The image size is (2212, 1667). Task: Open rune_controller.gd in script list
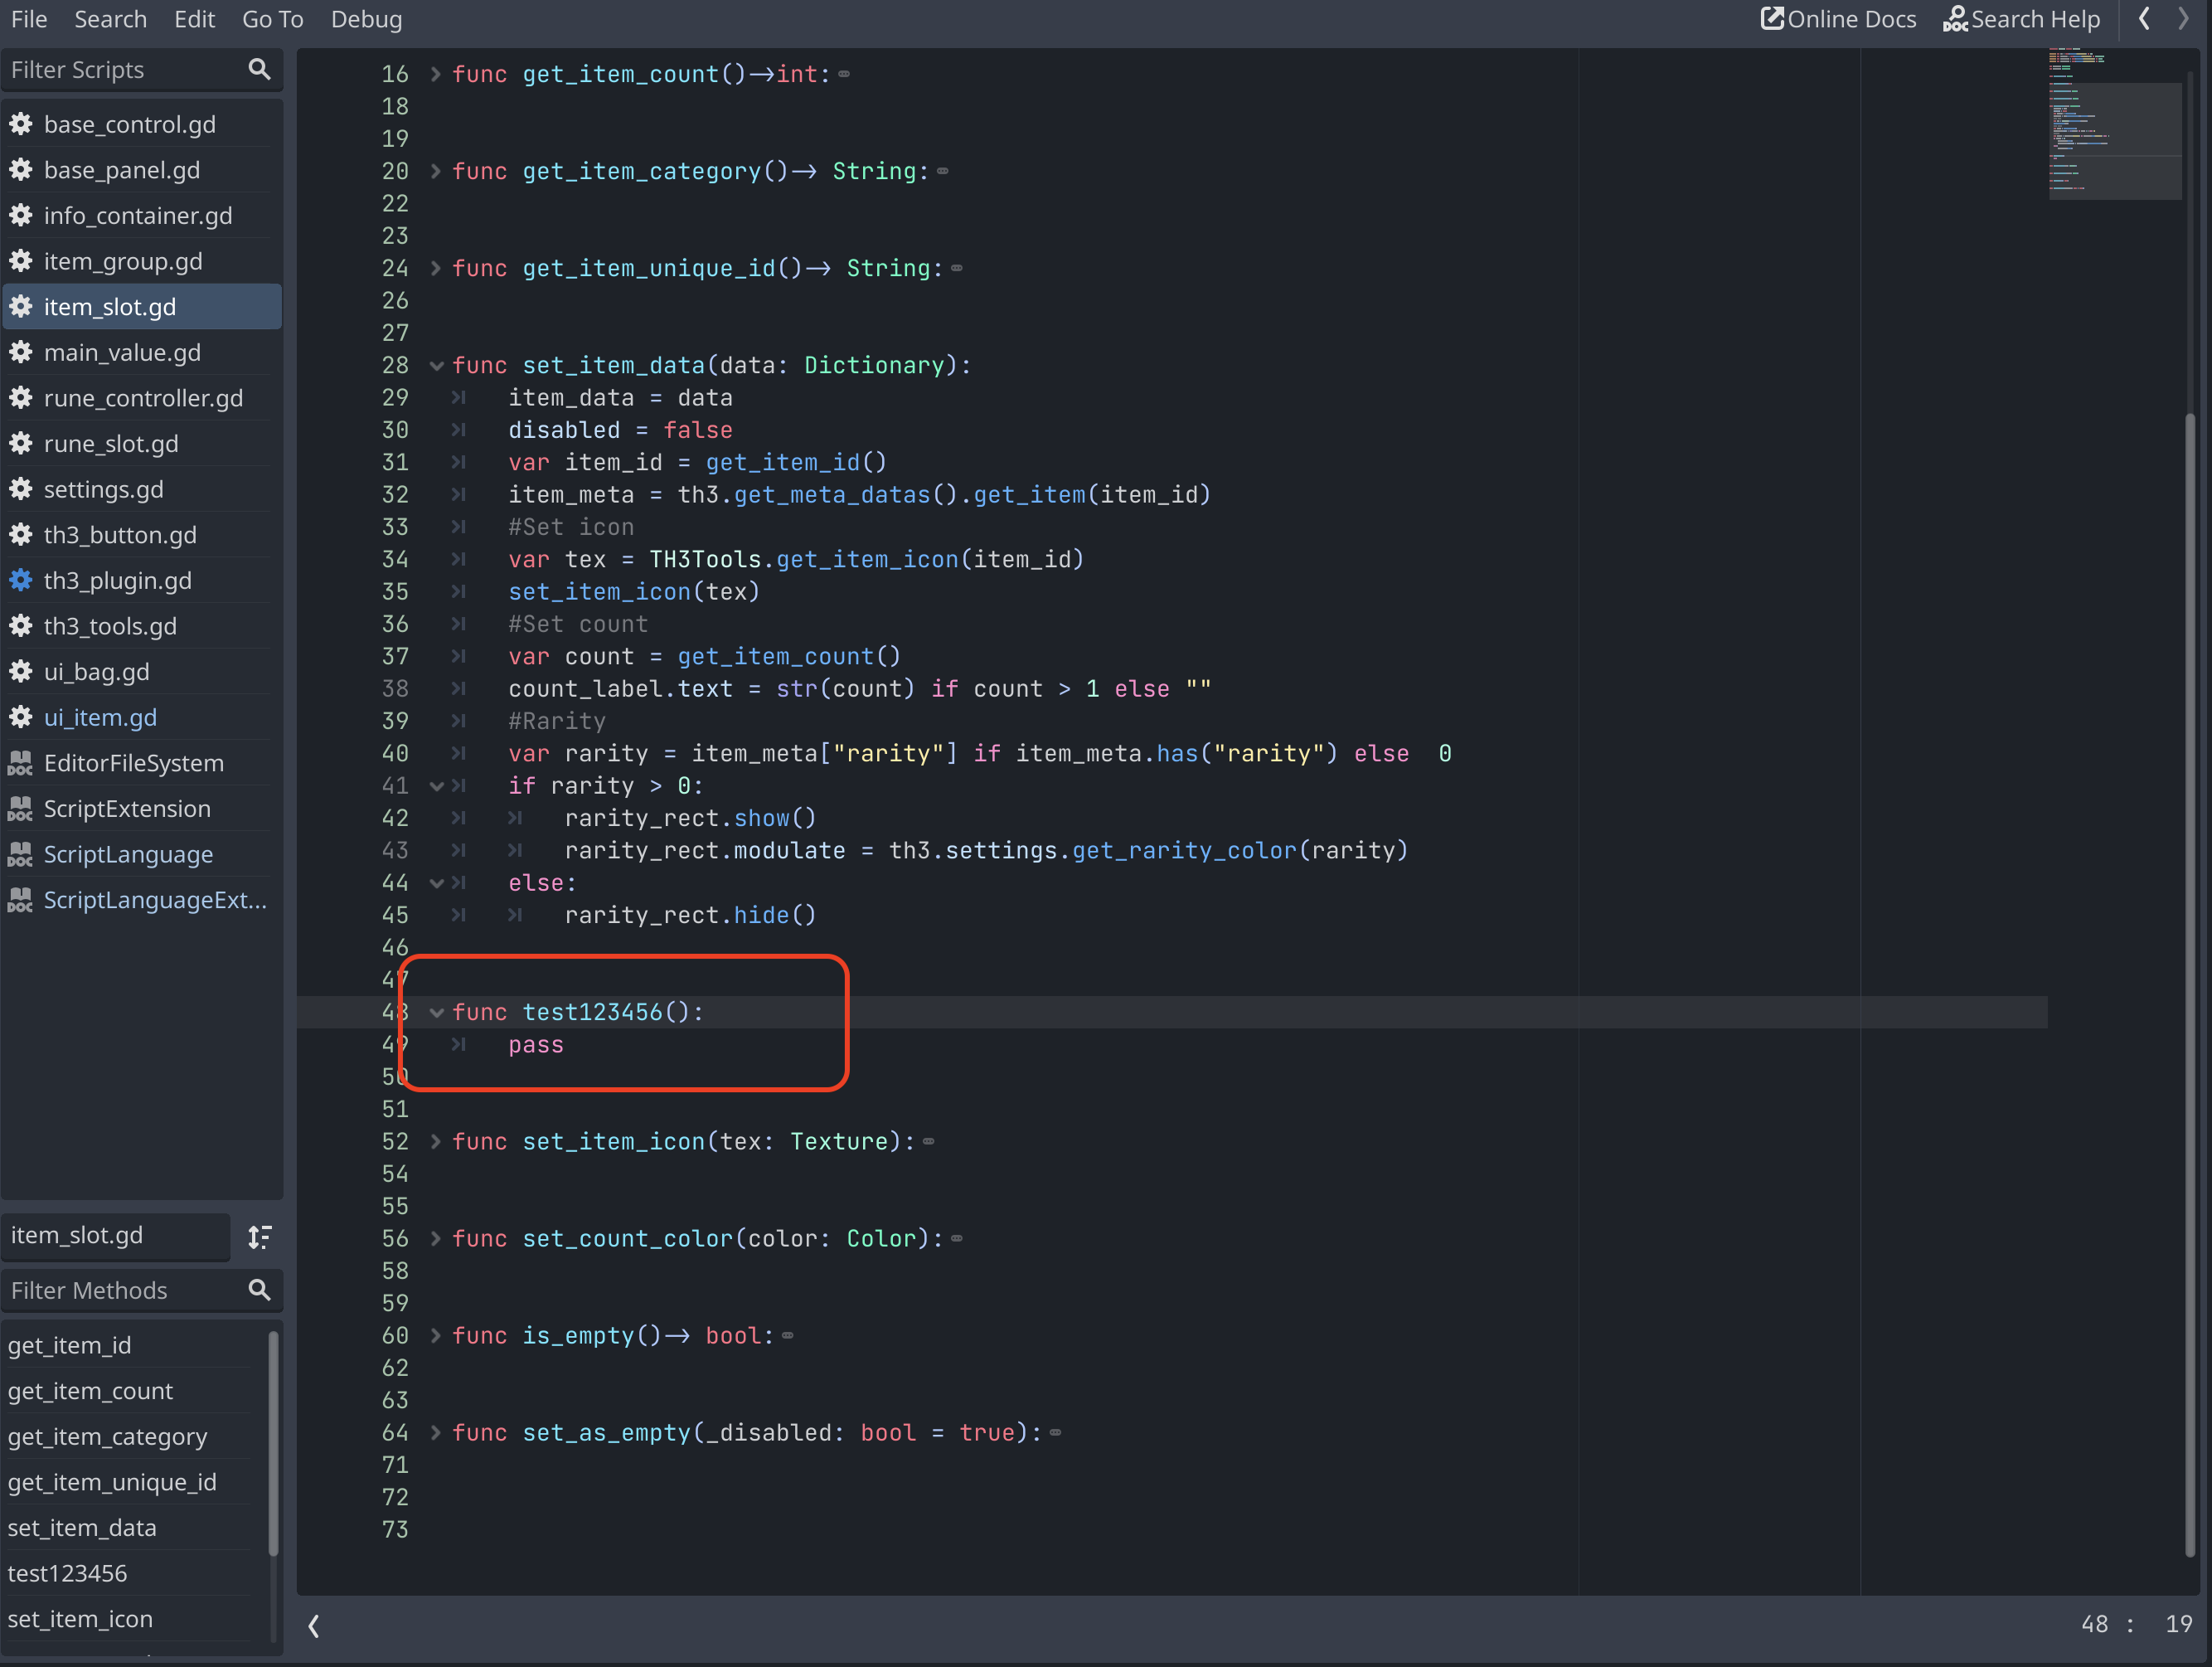tap(143, 398)
